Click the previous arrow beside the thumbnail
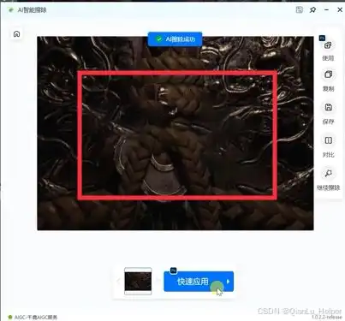Screen dimensions: 345x321 (x=118, y=281)
